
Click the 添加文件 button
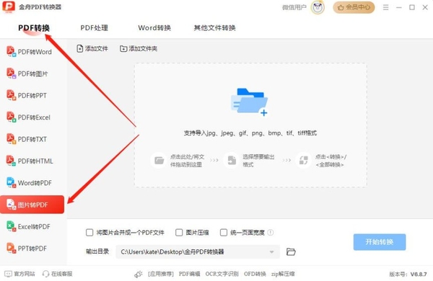92,48
